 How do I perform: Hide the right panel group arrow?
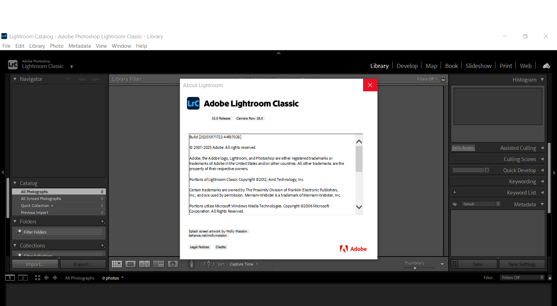click(x=554, y=173)
